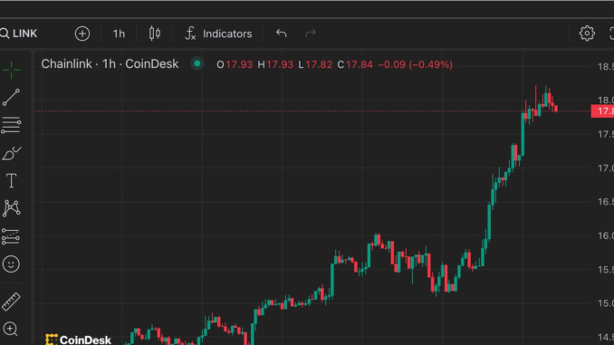Select the crosshair cursor tool
The image size is (614, 345).
pos(11,70)
